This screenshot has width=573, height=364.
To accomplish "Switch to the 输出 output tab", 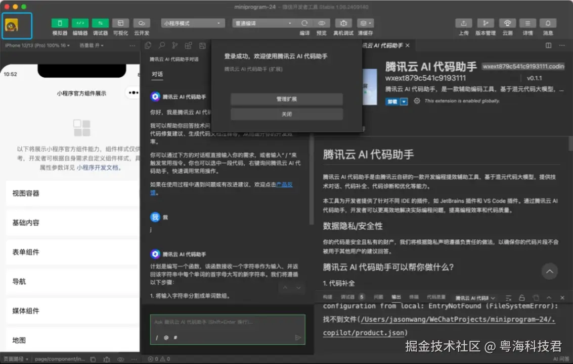I will [396, 297].
